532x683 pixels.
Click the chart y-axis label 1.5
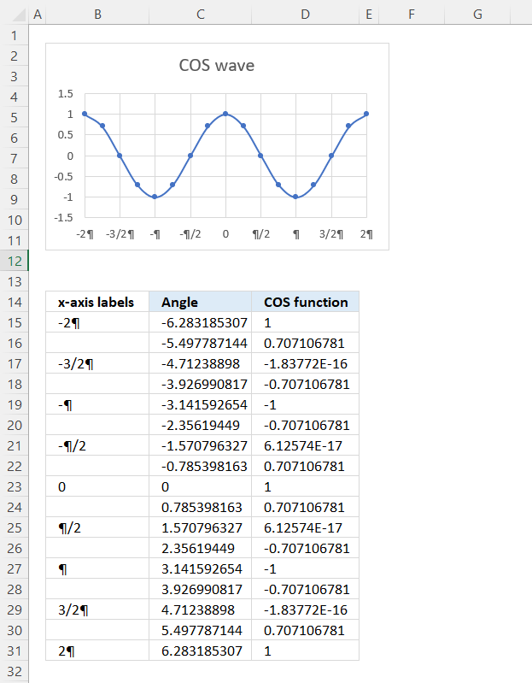click(x=66, y=94)
